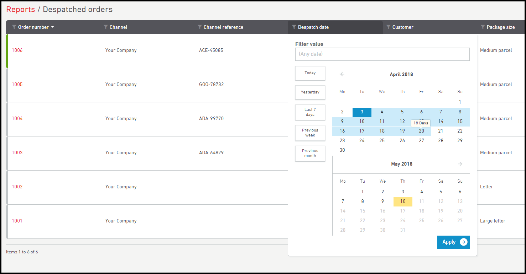
Task: Pick the highlighted May 10 date
Action: tap(402, 202)
